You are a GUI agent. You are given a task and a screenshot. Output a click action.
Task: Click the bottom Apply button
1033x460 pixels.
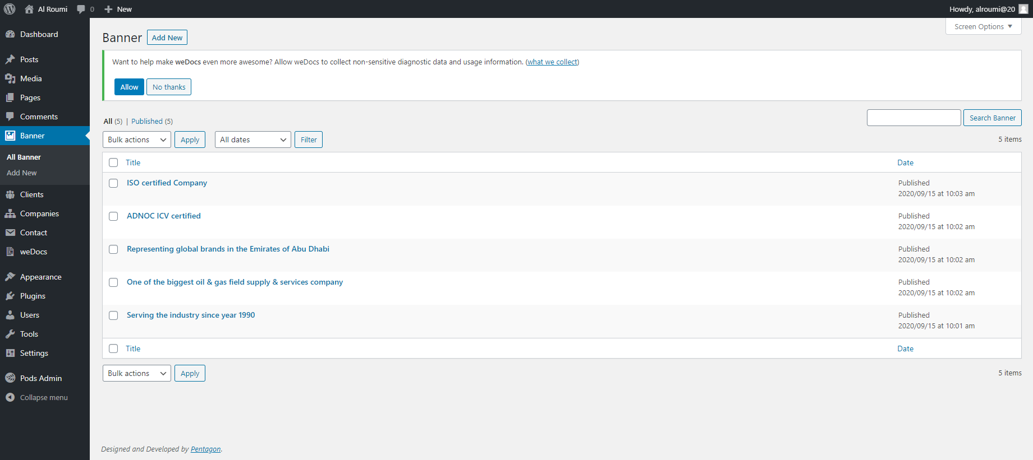point(190,373)
